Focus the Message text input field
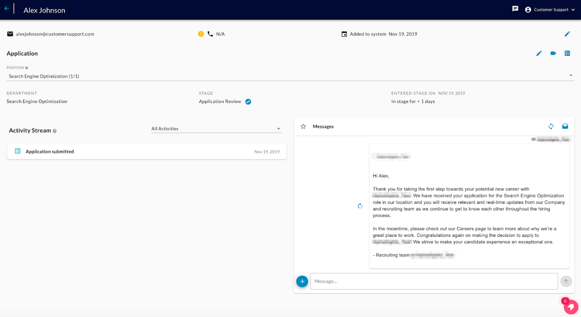The height and width of the screenshot is (317, 581). coord(434,281)
